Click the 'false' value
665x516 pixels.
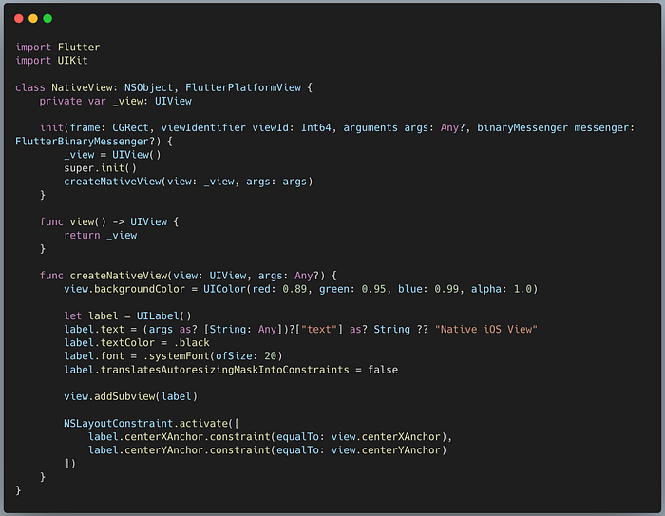pyautogui.click(x=383, y=370)
